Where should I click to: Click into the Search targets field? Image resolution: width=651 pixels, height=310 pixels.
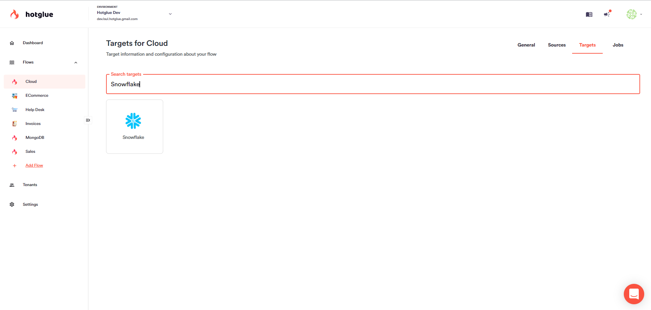(x=373, y=84)
